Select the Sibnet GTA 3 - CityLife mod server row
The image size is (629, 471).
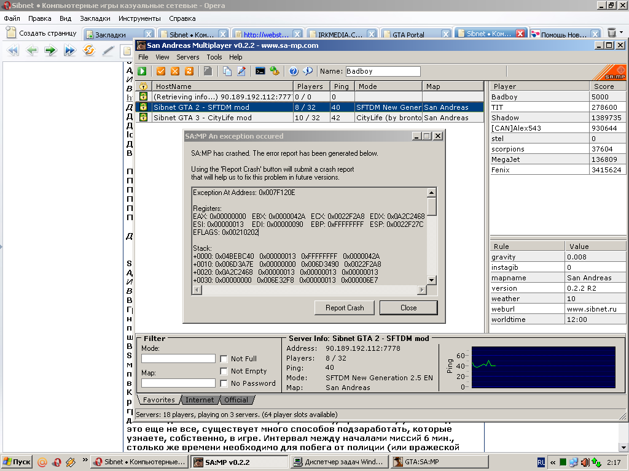click(310, 118)
